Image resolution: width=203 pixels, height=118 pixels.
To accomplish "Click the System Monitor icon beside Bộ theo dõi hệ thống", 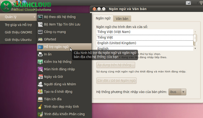I will (40, 17).
